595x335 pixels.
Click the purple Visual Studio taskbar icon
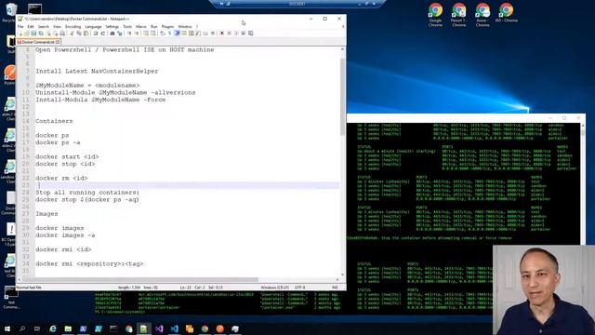159,328
